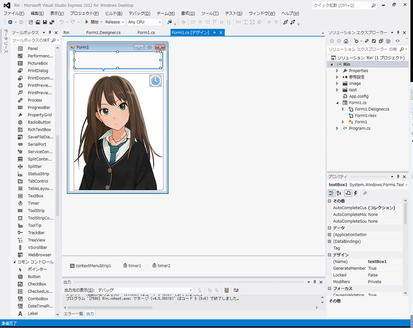
Task: Select the timer1 component in the tray
Action: click(x=132, y=266)
